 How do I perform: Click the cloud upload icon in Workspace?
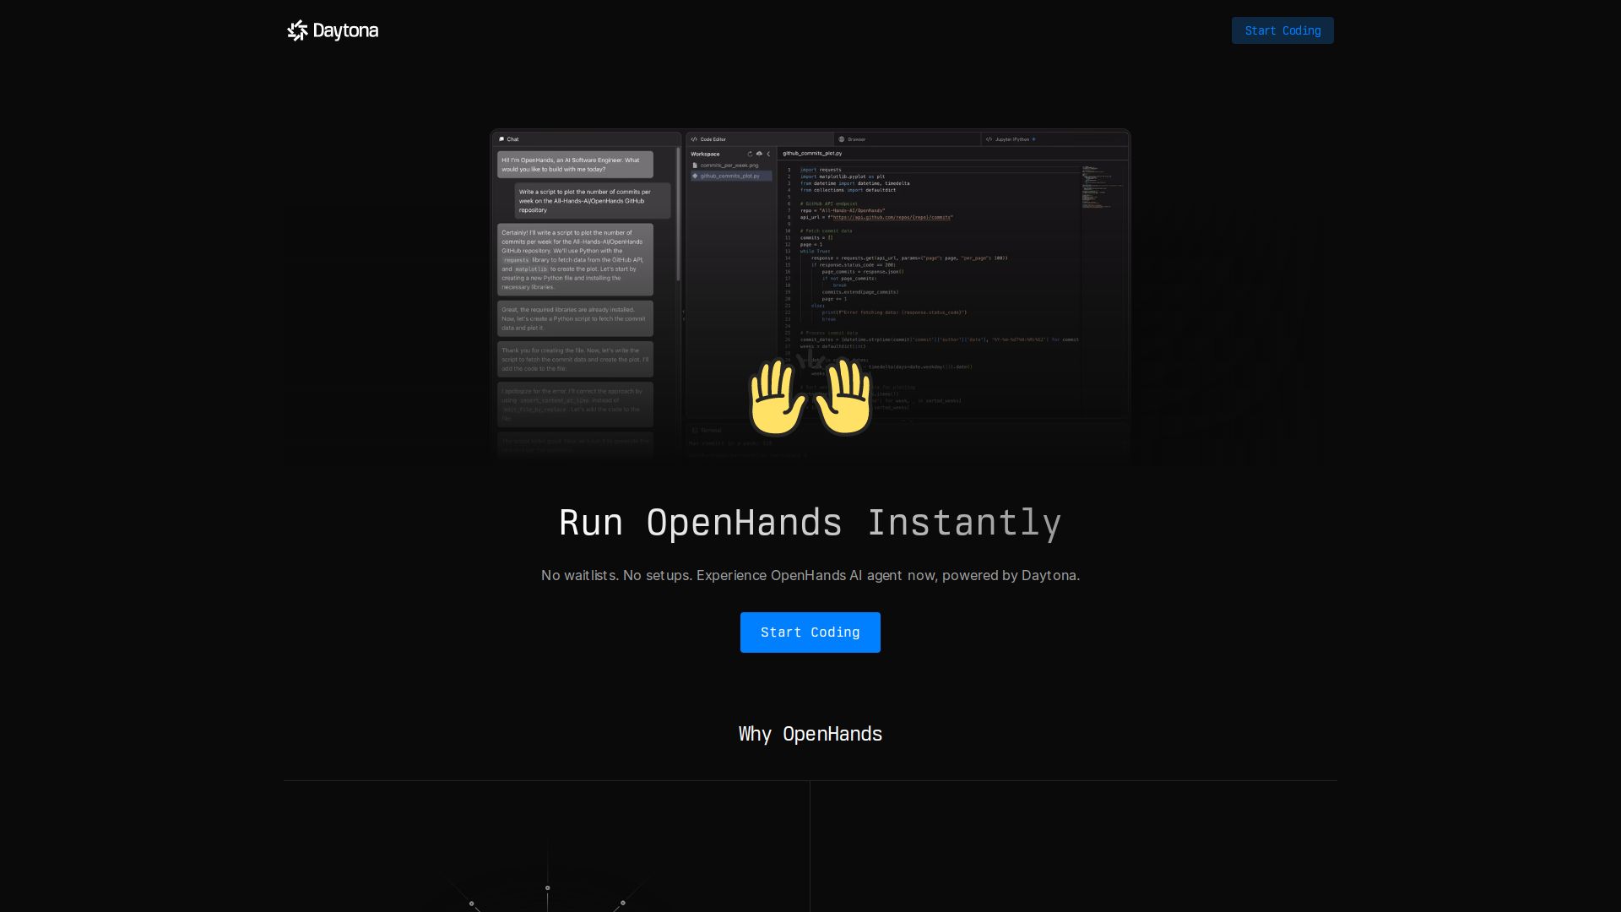760,154
